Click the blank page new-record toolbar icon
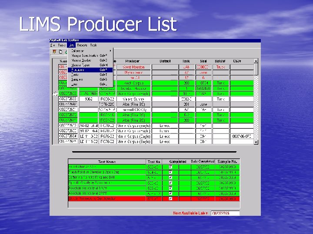 coord(60,52)
